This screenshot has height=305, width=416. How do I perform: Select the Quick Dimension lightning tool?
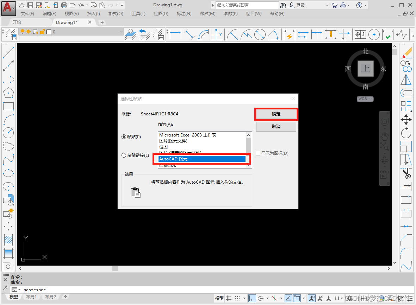pyautogui.click(x=289, y=34)
